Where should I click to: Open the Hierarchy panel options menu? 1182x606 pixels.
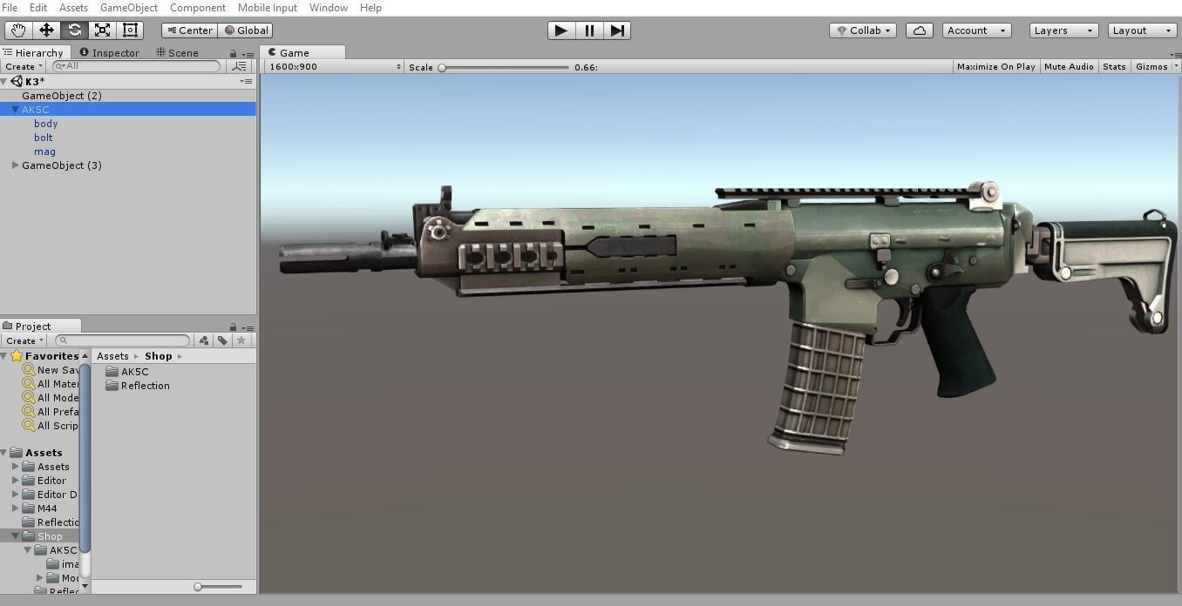(248, 53)
